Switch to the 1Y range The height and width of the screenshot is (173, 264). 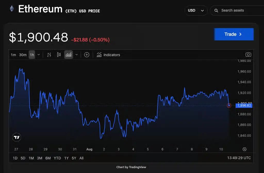tap(66, 158)
